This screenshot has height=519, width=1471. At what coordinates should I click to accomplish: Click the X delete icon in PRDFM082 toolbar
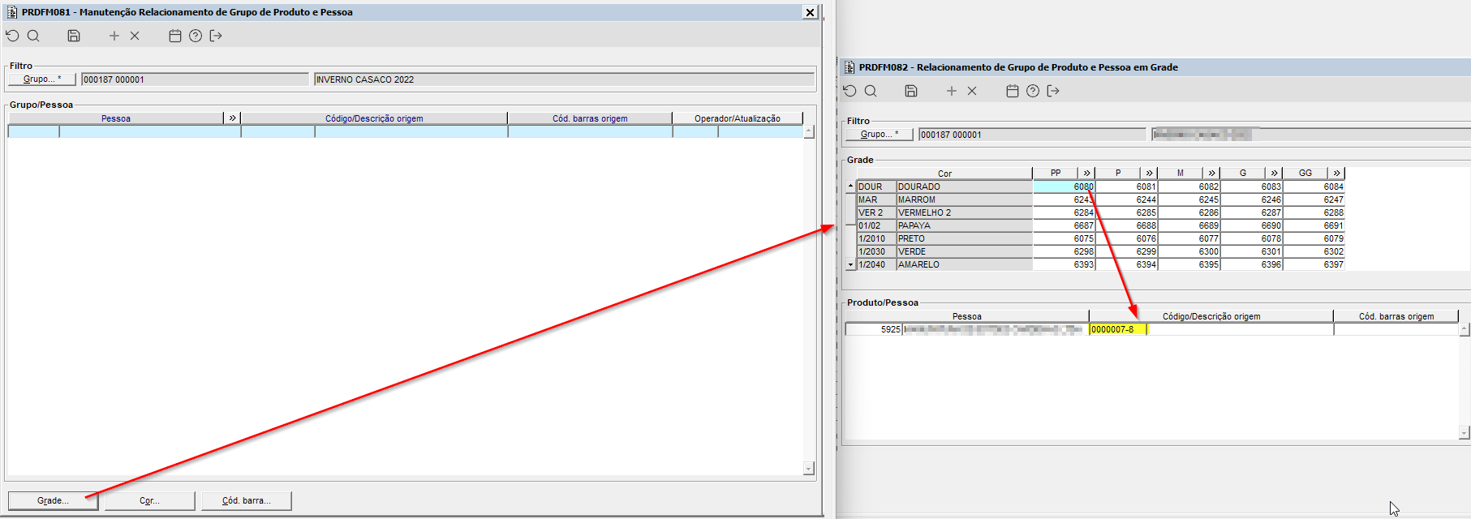pos(972,91)
